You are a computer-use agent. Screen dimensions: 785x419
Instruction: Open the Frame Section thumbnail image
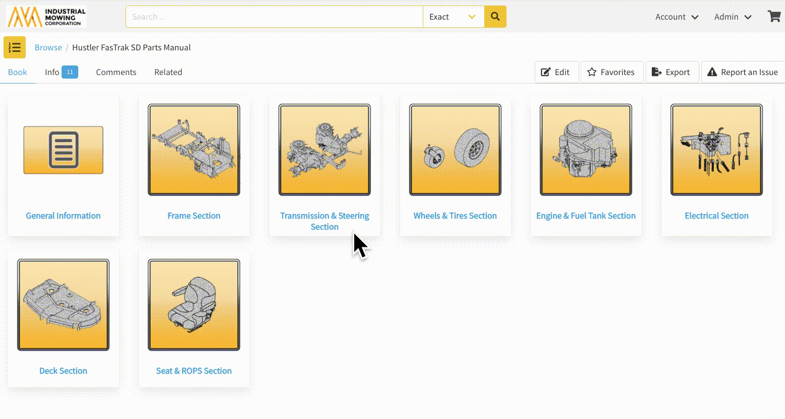(x=194, y=150)
